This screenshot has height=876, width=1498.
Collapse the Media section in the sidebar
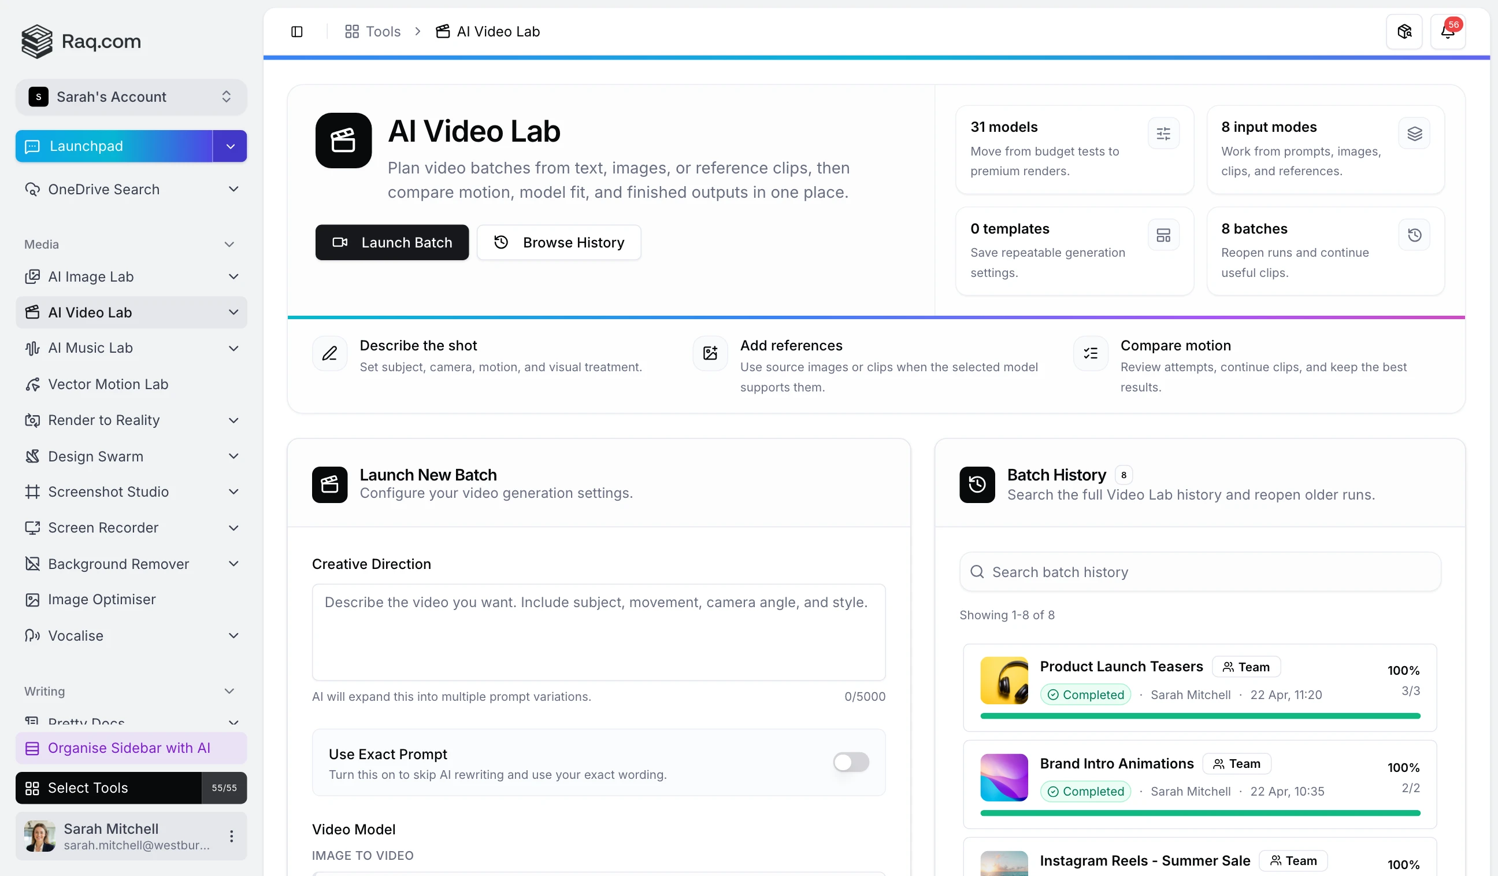coord(230,244)
